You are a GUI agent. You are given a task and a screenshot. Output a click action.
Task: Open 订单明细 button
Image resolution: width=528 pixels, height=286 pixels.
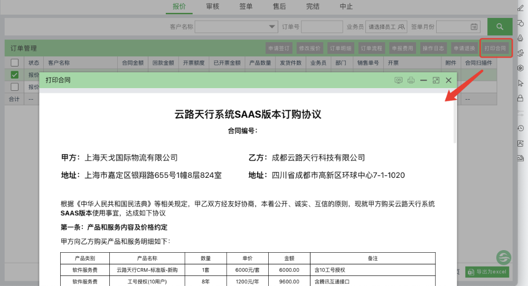pos(341,48)
